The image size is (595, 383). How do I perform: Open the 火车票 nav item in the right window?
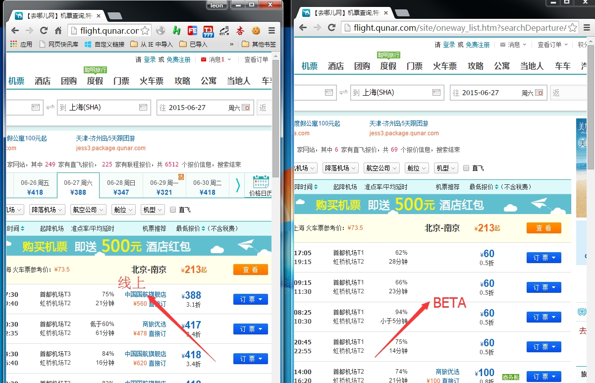[445, 66]
